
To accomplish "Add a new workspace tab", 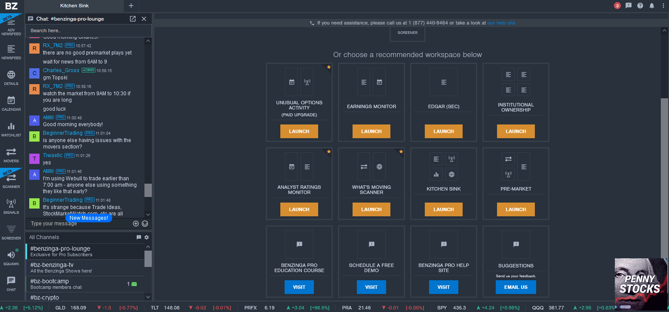I will 131,6.
